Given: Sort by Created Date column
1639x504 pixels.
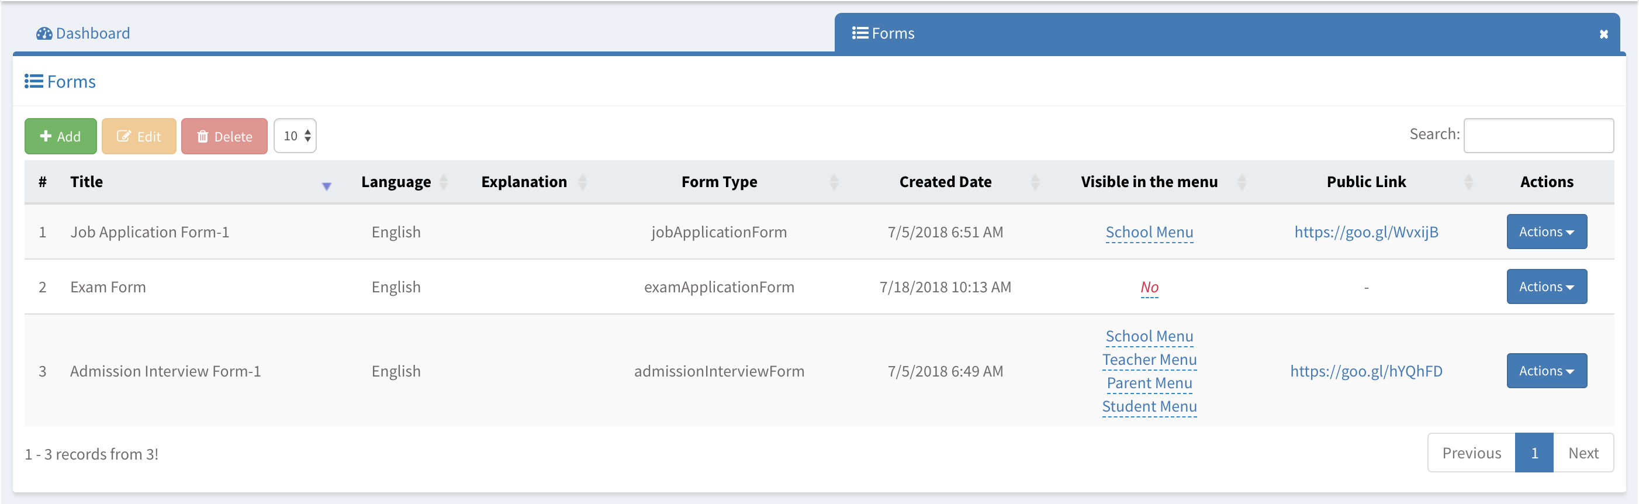Looking at the screenshot, I should 1035,182.
